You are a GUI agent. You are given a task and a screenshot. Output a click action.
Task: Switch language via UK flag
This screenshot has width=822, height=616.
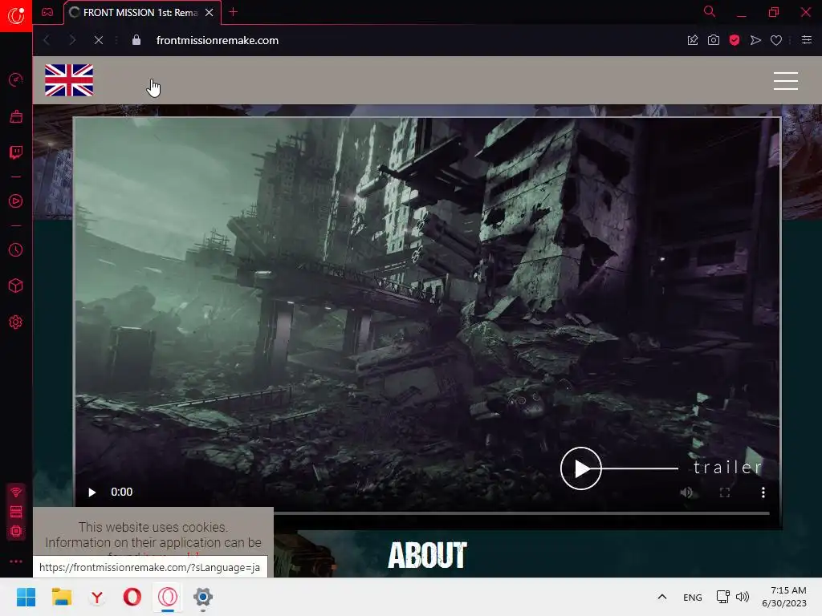pyautogui.click(x=69, y=80)
